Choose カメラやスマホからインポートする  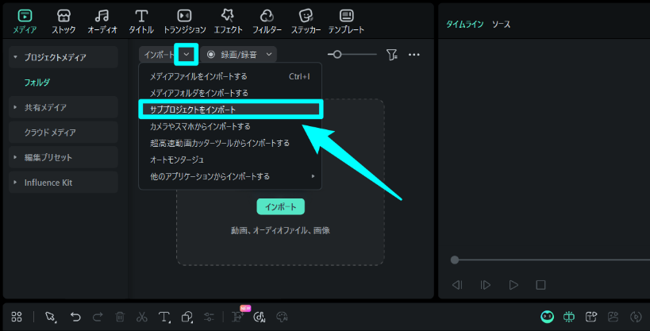tap(230, 126)
